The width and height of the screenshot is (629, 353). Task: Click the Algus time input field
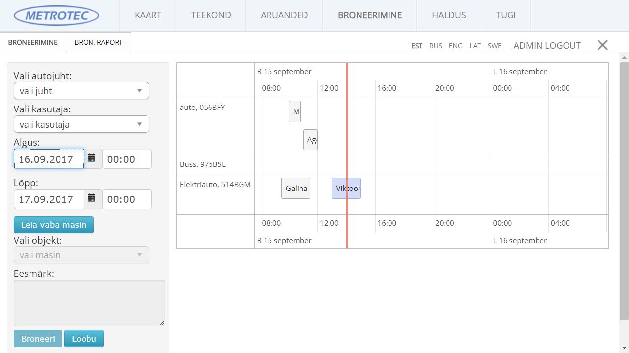tap(127, 159)
